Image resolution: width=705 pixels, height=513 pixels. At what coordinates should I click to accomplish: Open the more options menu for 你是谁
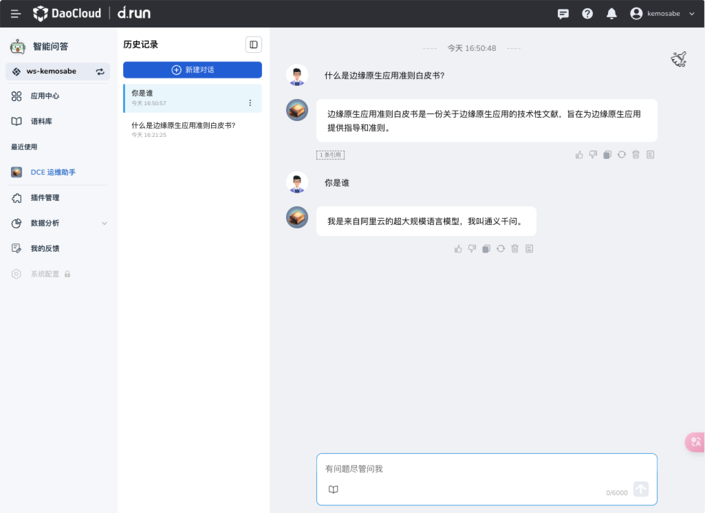tap(250, 103)
